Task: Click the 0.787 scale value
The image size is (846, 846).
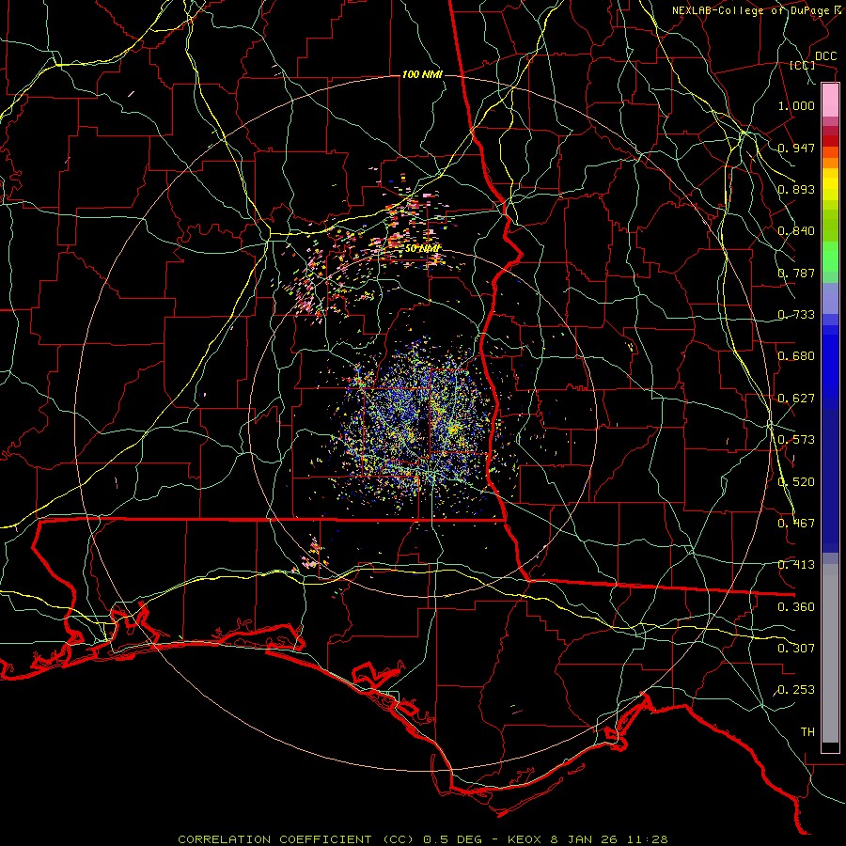Action: click(796, 273)
